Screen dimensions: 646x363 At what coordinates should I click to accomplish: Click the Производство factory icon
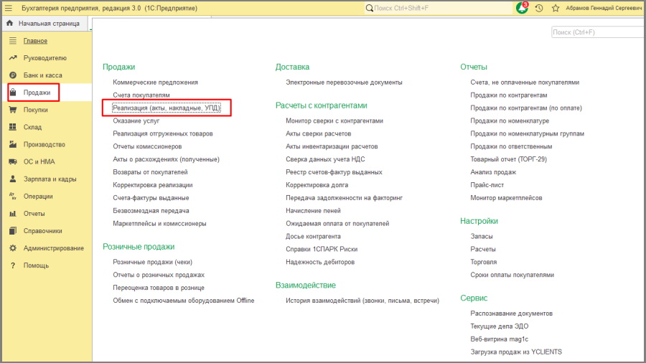pos(12,144)
